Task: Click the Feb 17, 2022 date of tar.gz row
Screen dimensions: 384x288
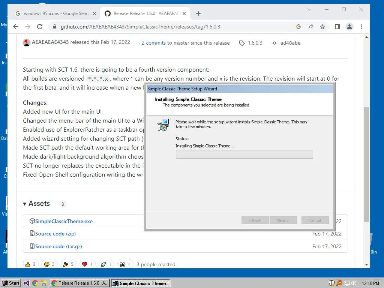Action: point(327,246)
